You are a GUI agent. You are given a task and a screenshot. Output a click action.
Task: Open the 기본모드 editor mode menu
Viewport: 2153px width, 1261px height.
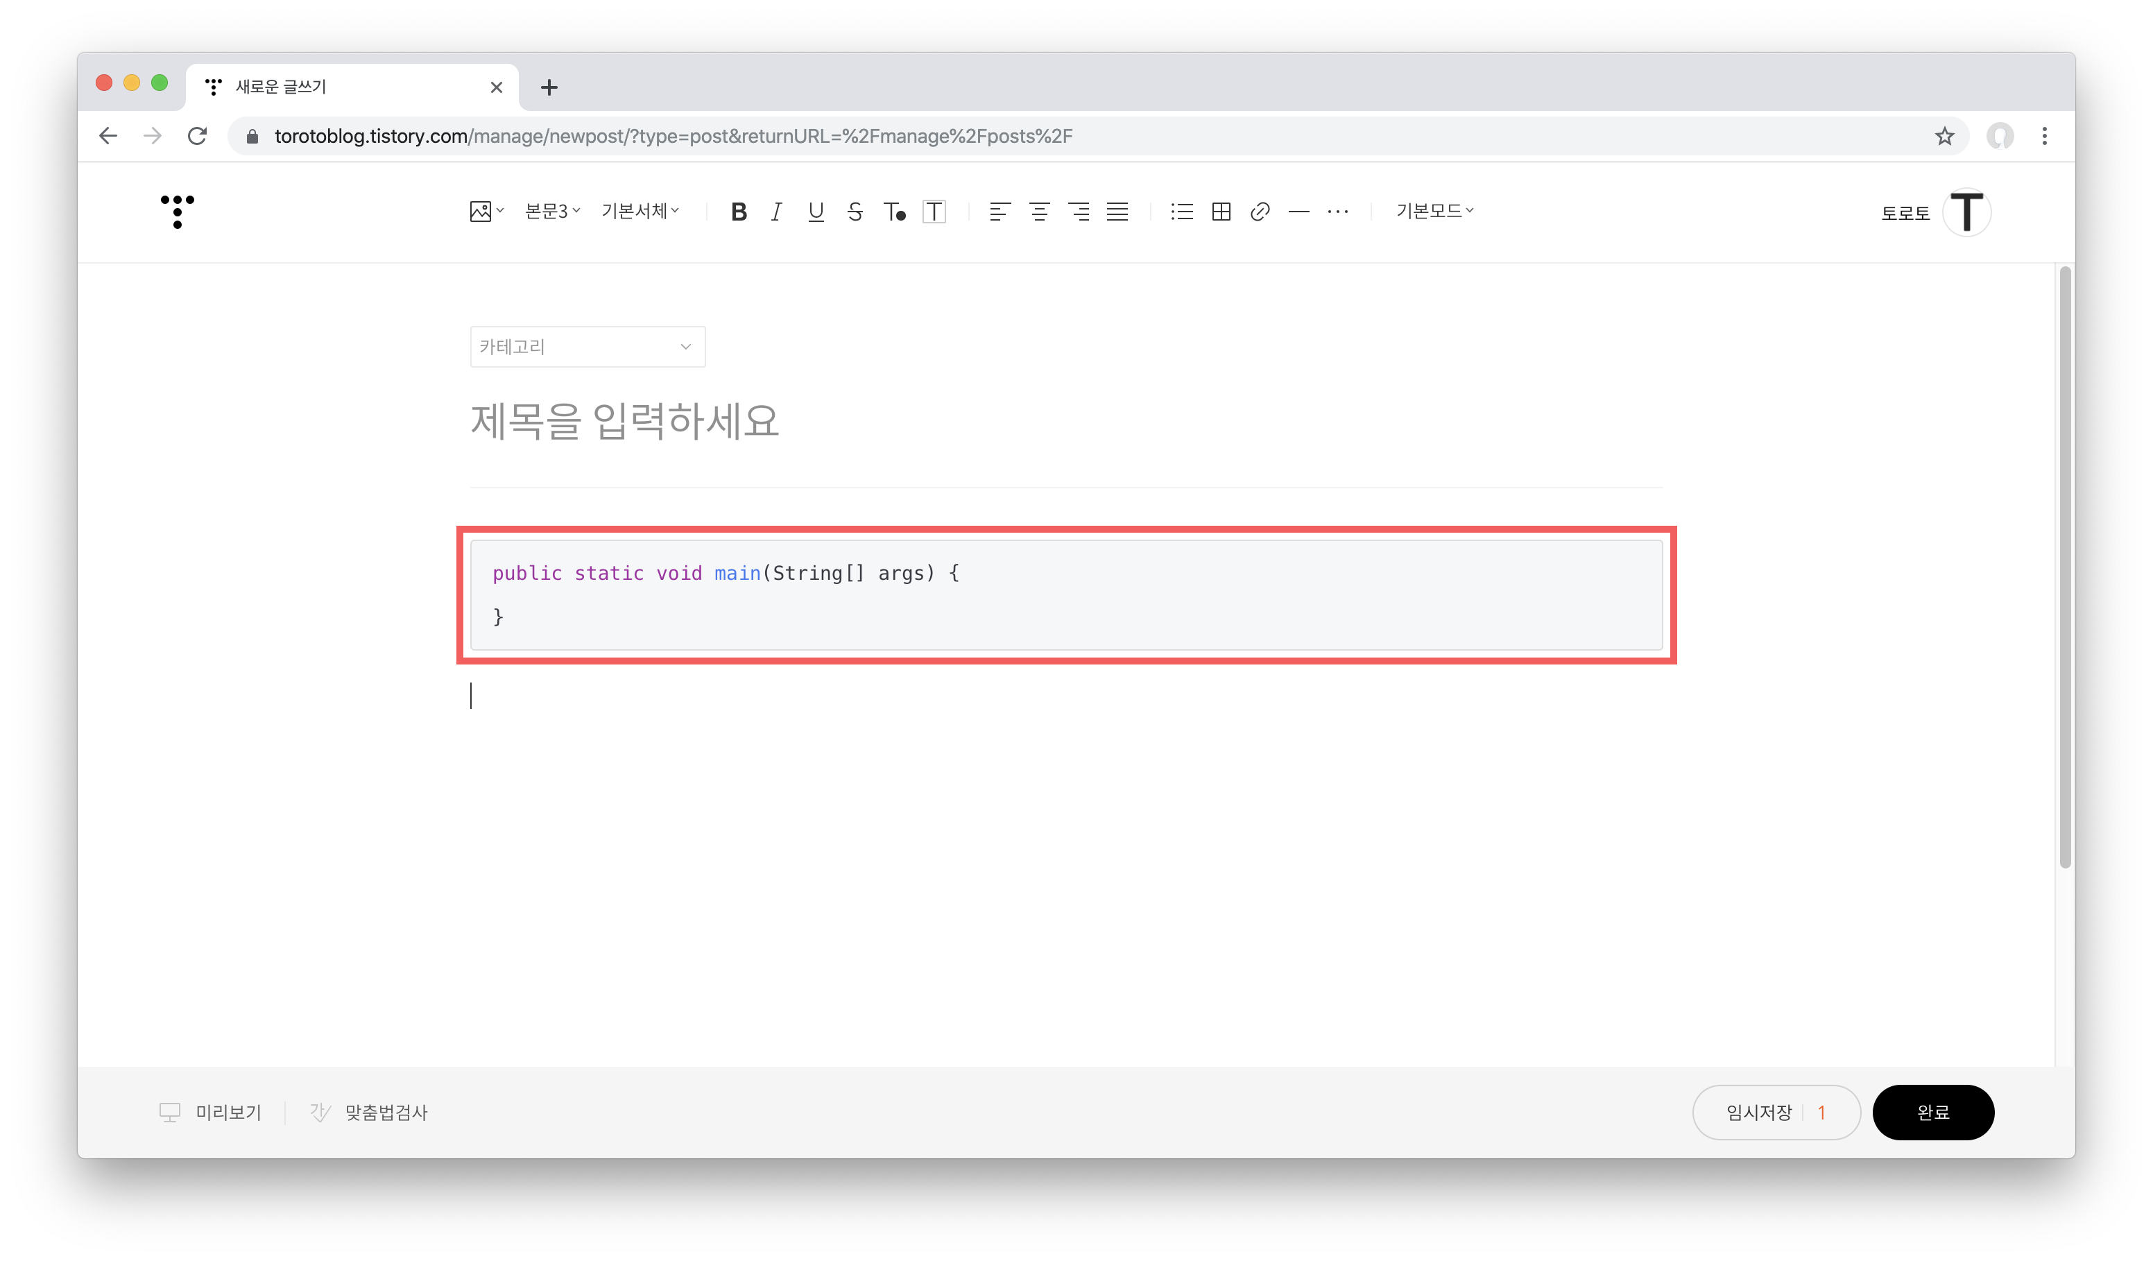tap(1434, 211)
